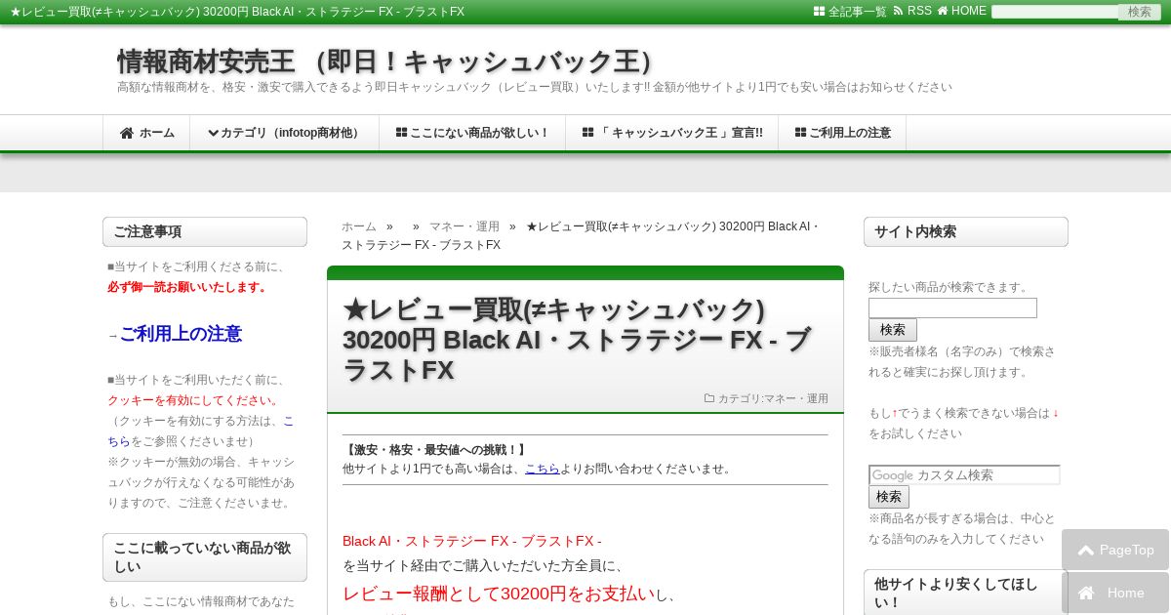Click the floating Home house icon
Screen dimensions: 1171x615
click(1085, 593)
